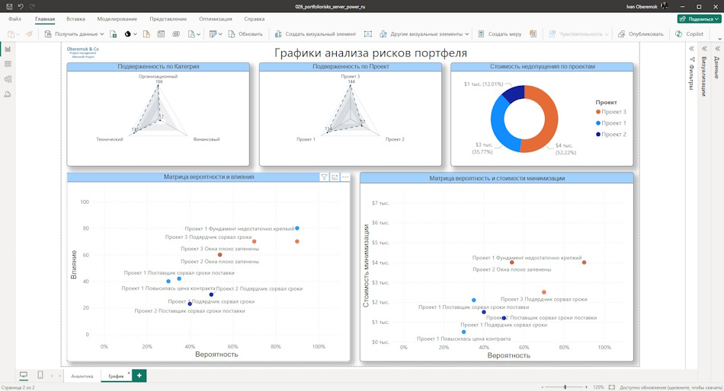Viewport: 724px width, 391px height.
Task: Switch to the Вставка ribbon tab
Action: [x=75, y=19]
